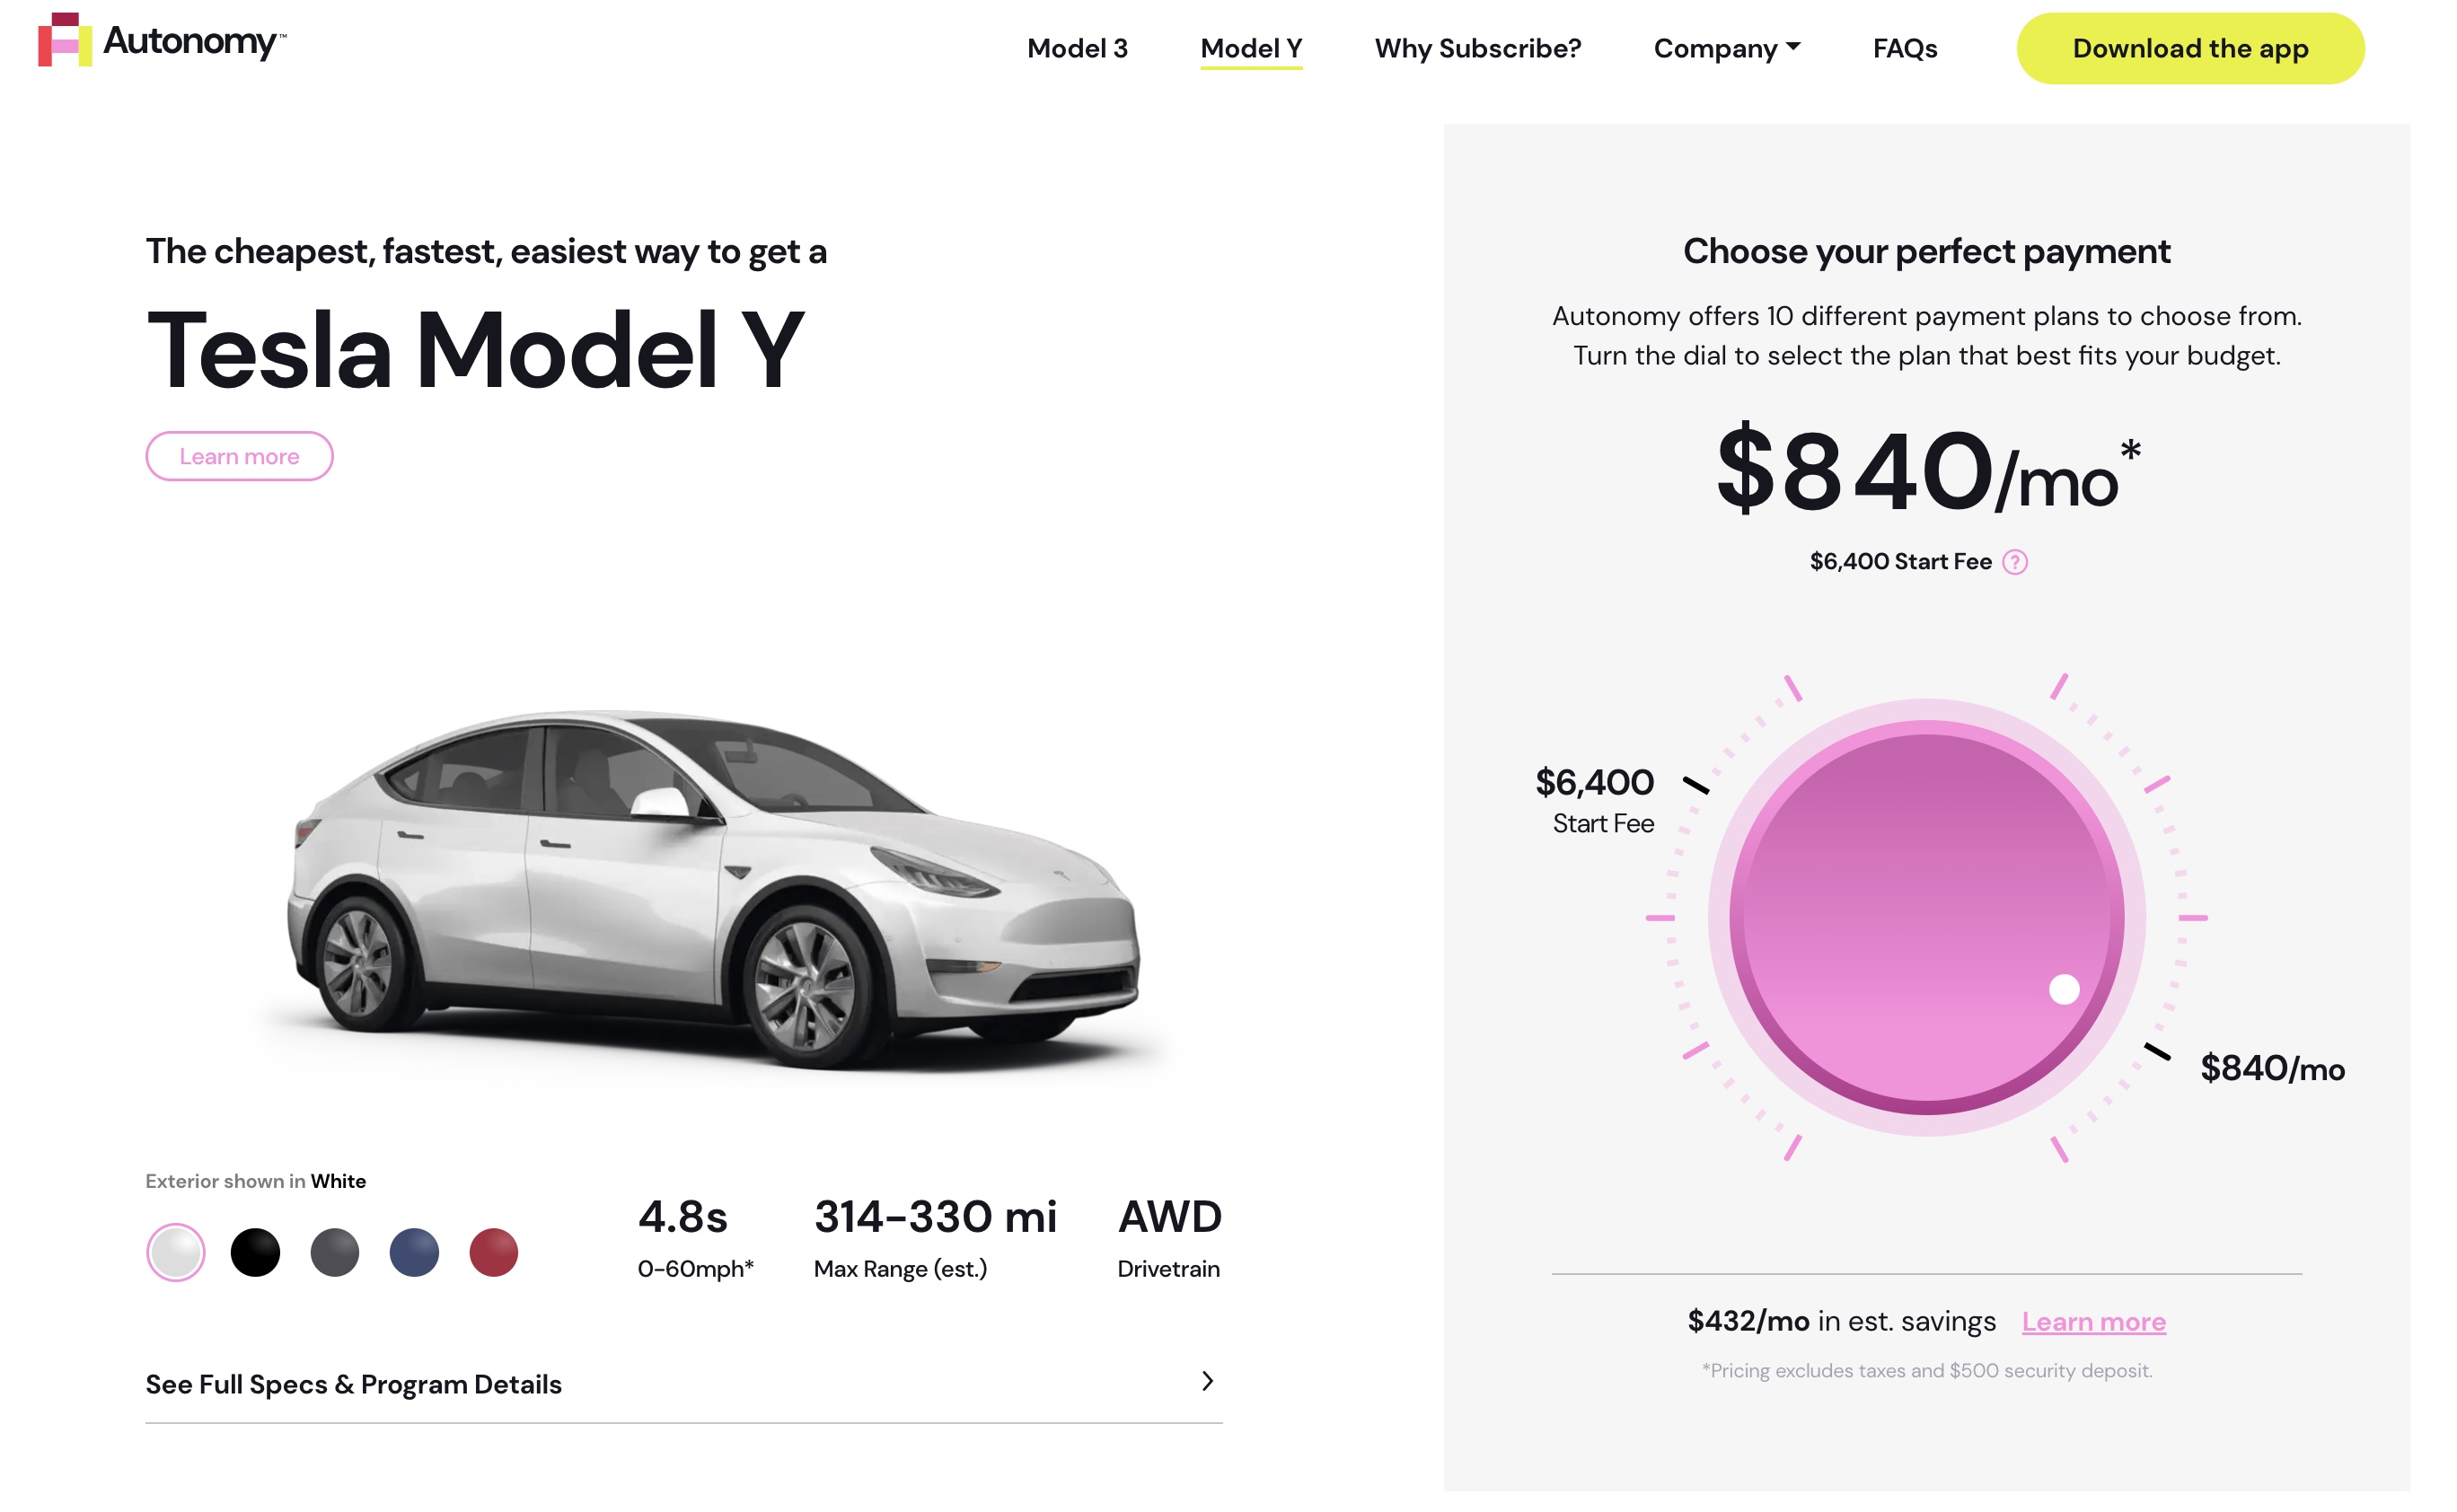Screen dimensions: 2457x1512
Task: Click the Download the app button
Action: [2189, 48]
